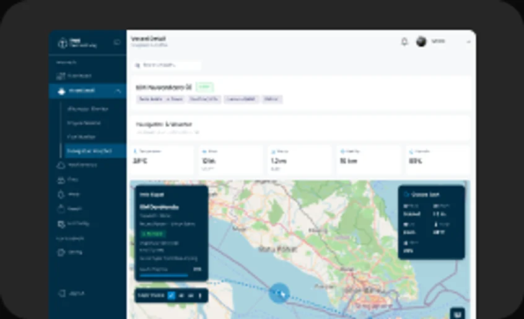Click the sidebar collapse icon beside the logo

point(117,43)
